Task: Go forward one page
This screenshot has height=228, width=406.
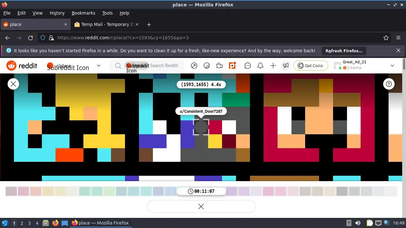Action: (x=19, y=38)
